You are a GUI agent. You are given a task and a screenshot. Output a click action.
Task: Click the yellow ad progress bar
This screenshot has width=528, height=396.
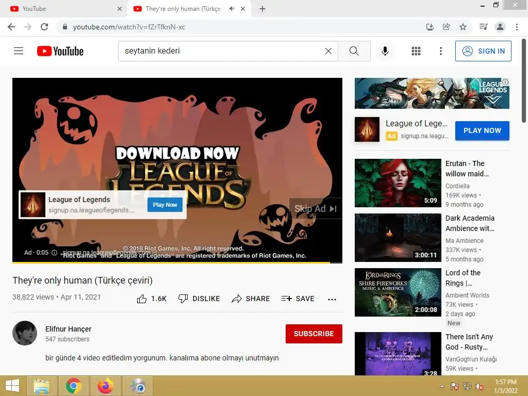point(171,262)
